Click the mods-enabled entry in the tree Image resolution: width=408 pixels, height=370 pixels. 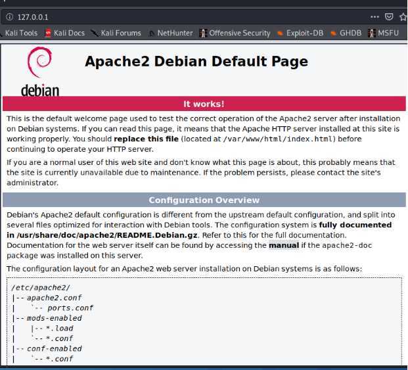click(54, 318)
